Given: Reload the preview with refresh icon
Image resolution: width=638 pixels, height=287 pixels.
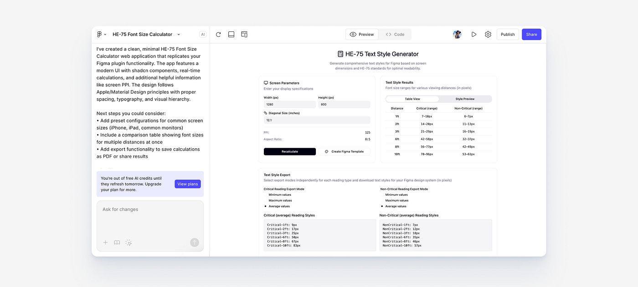Looking at the screenshot, I should click(x=218, y=35).
